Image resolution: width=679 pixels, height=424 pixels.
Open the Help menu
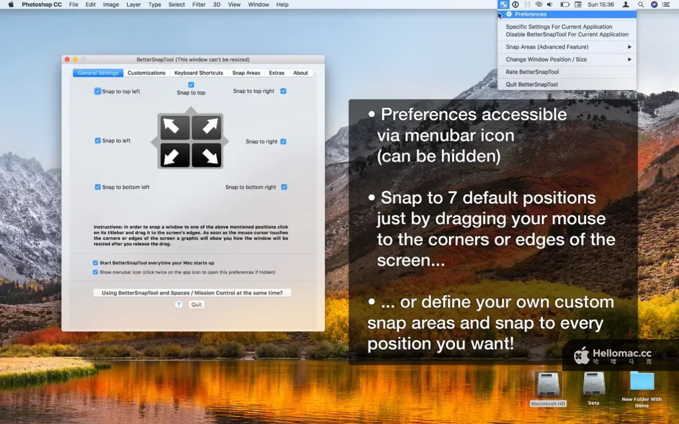click(x=283, y=4)
